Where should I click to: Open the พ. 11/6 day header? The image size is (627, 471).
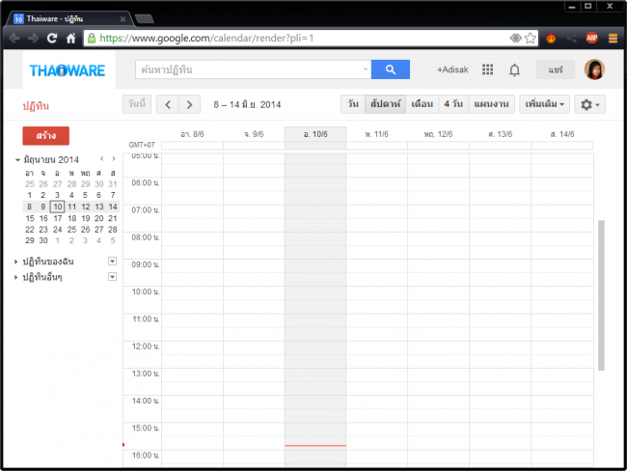[x=376, y=134]
